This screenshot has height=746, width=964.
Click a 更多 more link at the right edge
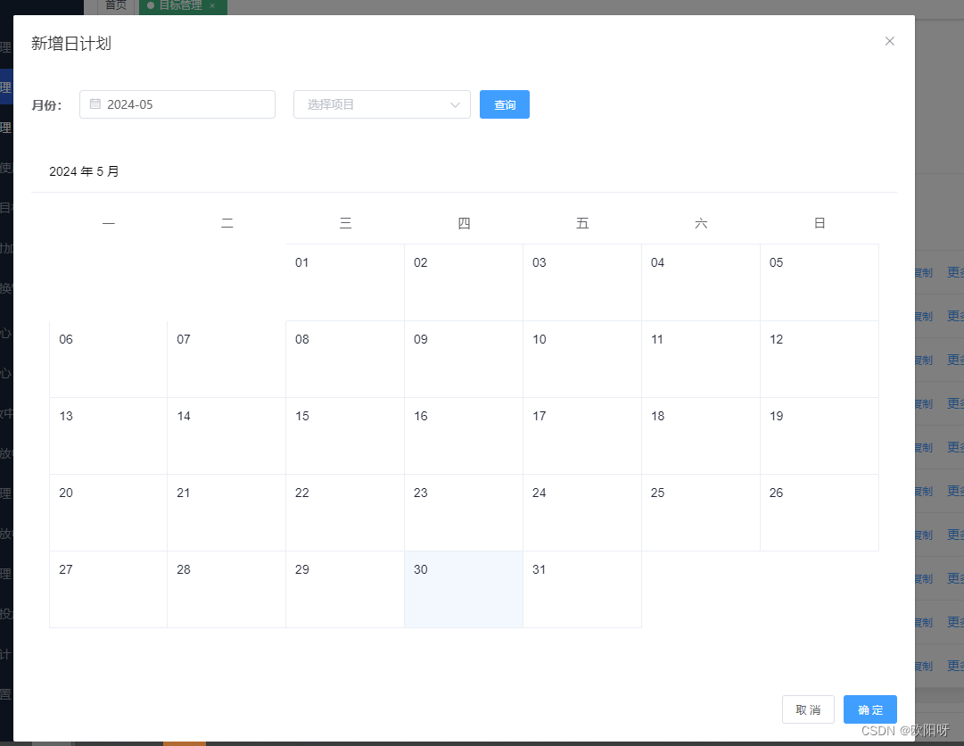point(954,271)
